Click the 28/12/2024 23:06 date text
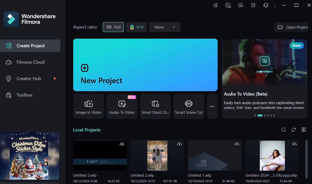 85,181
